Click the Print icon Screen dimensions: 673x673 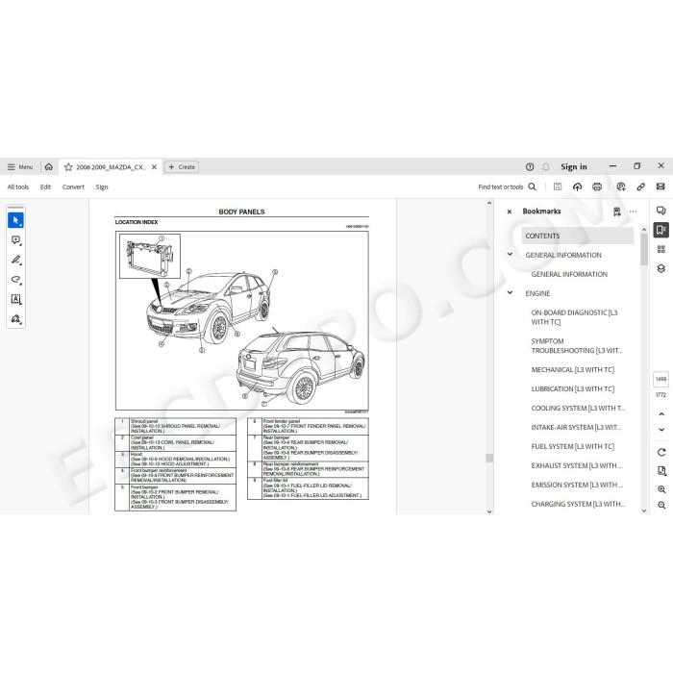tap(597, 187)
